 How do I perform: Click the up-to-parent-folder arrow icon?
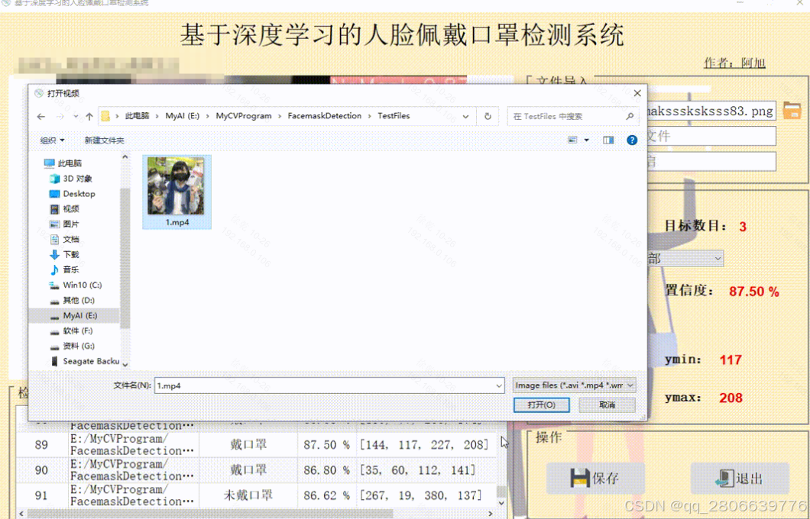tap(88, 116)
